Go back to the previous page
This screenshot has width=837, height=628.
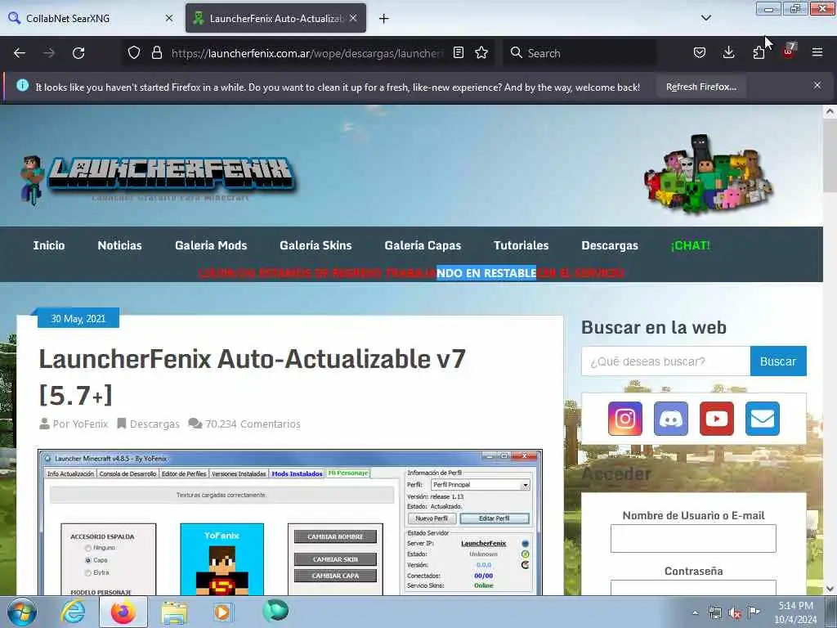pyautogui.click(x=20, y=53)
